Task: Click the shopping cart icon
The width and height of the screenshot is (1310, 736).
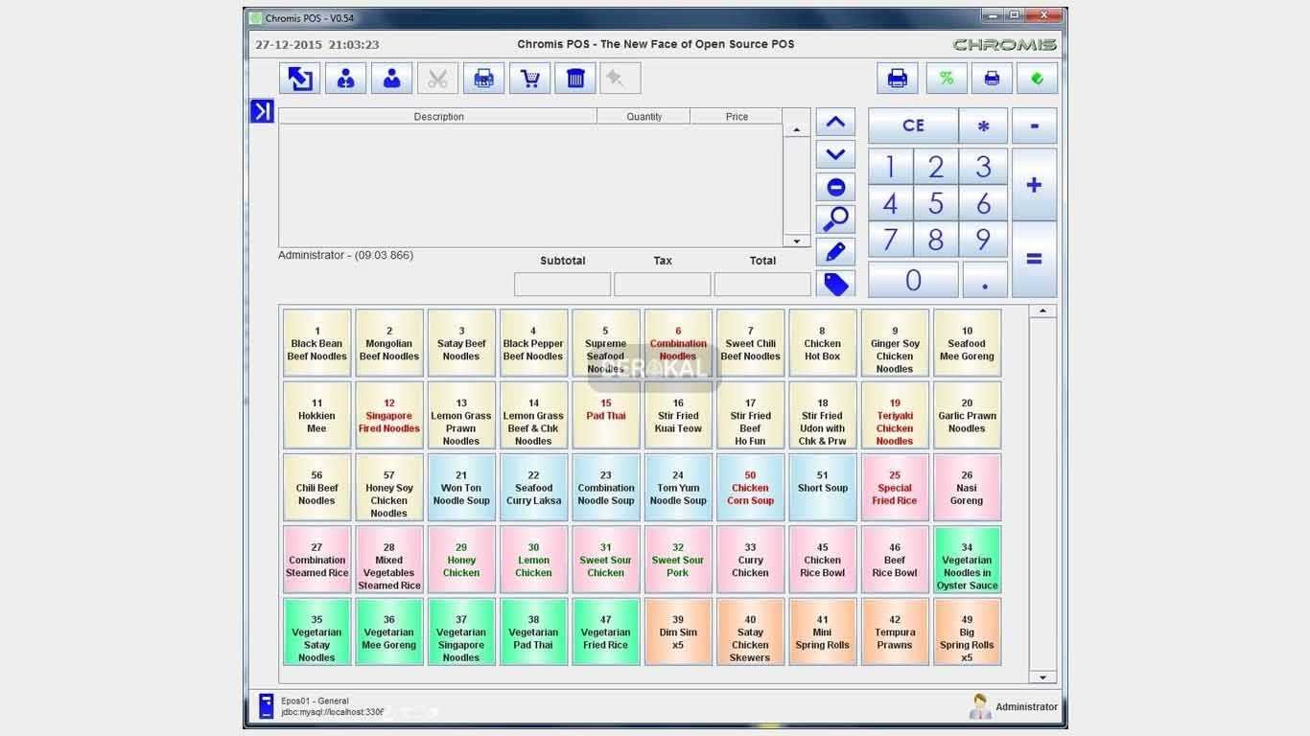Action: tap(529, 79)
